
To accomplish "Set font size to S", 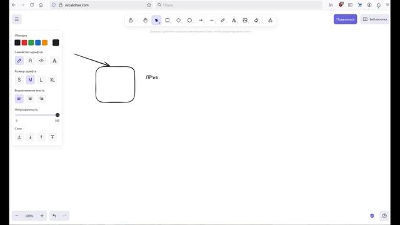I will tap(19, 80).
